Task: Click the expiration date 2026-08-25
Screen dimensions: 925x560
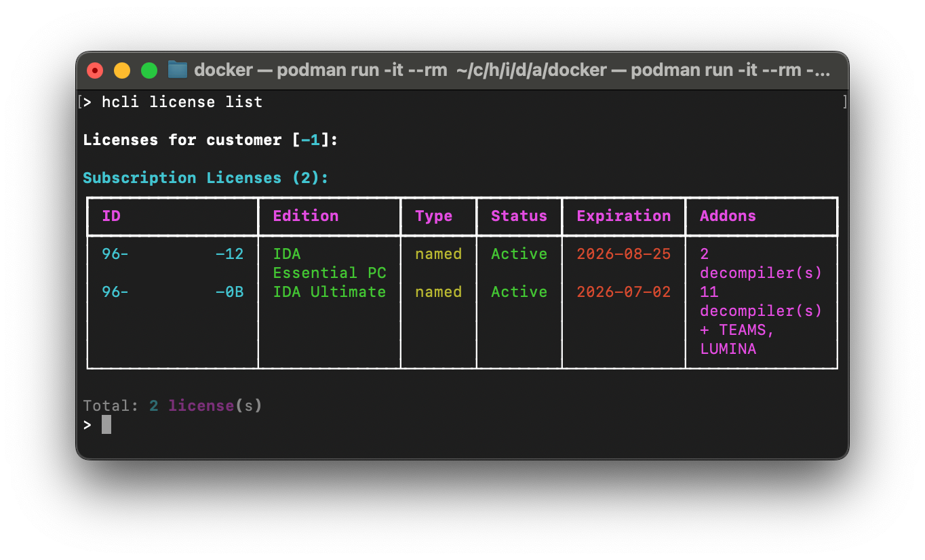Action: 623,254
